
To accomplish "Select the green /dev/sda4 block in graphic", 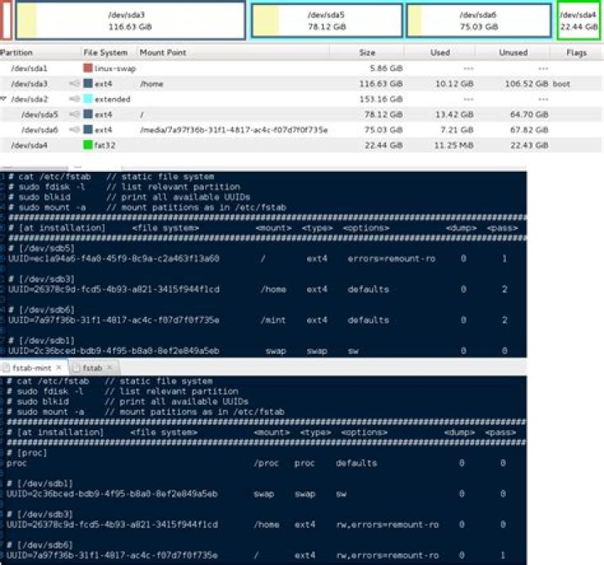I will click(579, 20).
